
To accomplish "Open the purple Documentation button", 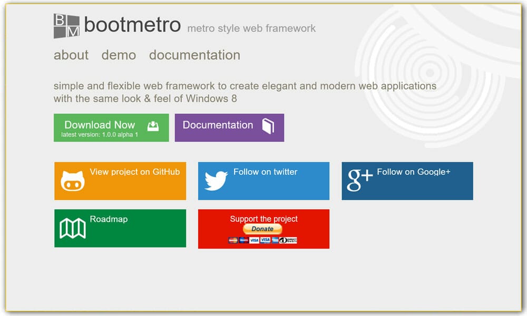I will (x=229, y=127).
